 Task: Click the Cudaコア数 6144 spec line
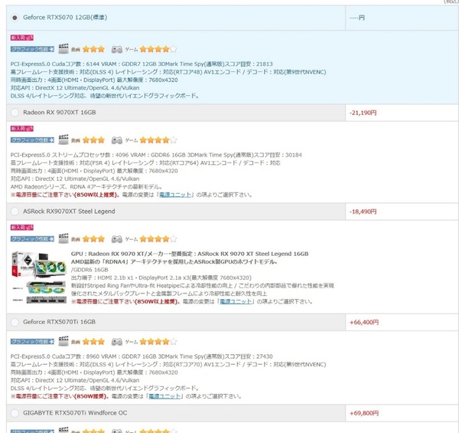click(x=142, y=64)
